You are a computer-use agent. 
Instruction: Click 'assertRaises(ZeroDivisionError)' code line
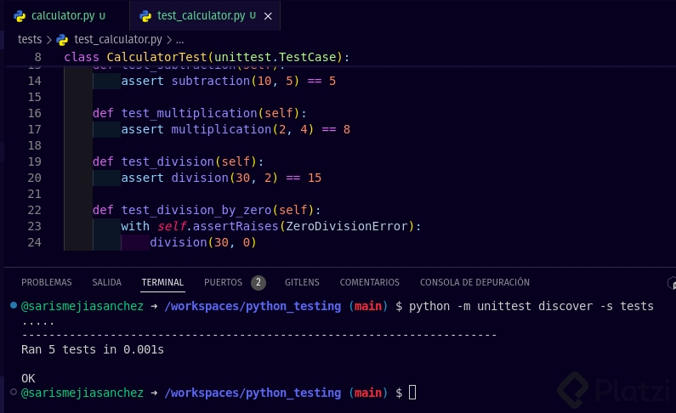[x=270, y=227]
